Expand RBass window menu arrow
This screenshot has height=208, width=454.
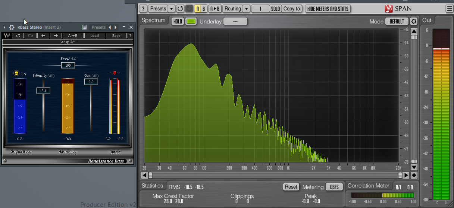[x=4, y=27]
